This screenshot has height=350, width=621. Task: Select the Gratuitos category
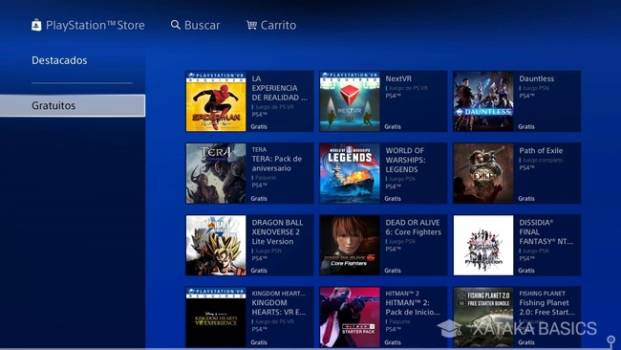coord(73,105)
